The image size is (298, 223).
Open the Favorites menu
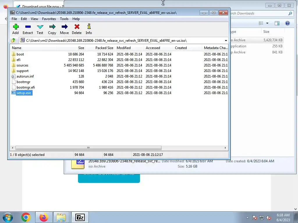(49, 19)
